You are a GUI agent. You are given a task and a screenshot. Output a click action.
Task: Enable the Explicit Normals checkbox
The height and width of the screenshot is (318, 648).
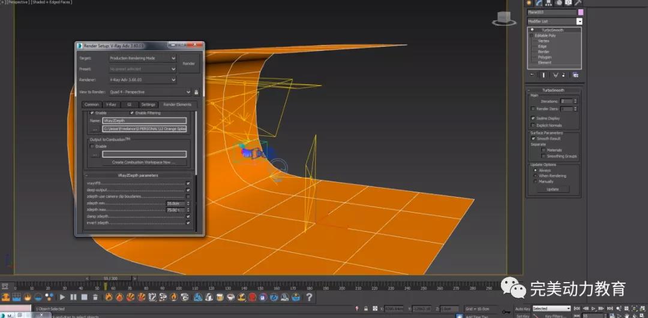pos(533,126)
